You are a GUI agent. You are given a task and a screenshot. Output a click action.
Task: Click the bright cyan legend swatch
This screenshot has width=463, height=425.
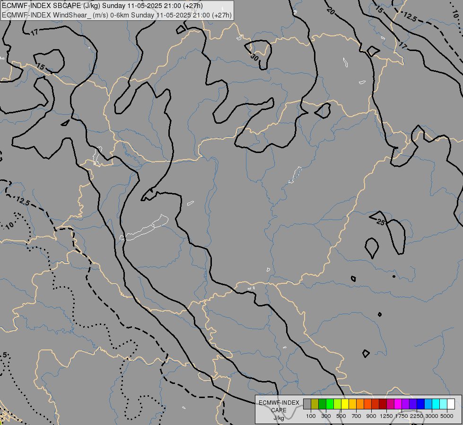tap(436, 404)
